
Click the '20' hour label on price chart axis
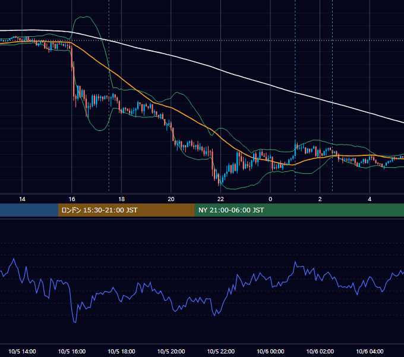pos(171,199)
